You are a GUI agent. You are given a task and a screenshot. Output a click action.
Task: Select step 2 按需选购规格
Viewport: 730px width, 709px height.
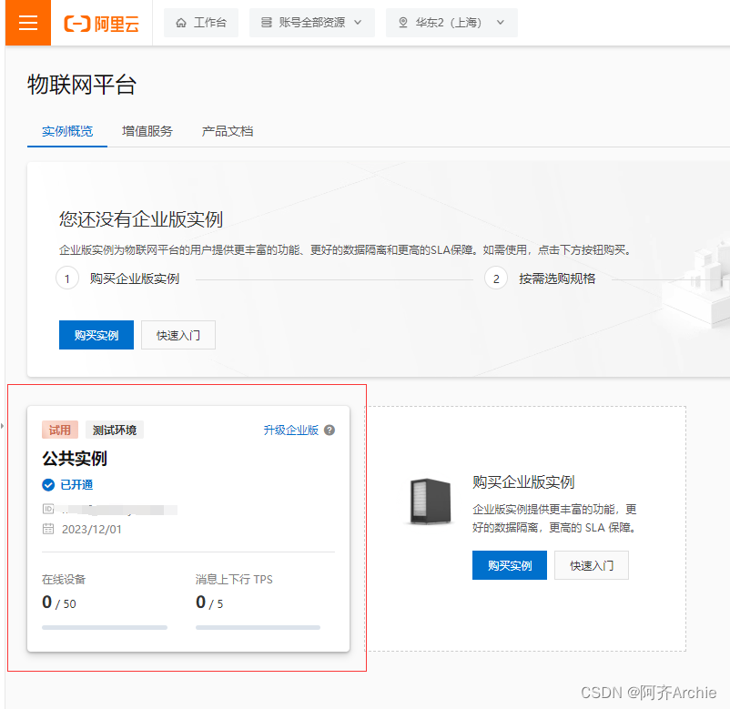[x=540, y=279]
